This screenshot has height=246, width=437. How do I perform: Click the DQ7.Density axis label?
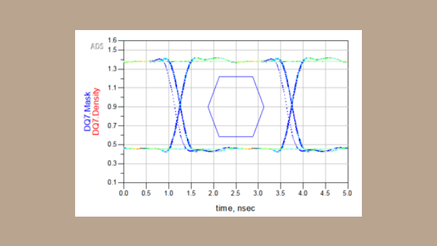tap(96, 111)
